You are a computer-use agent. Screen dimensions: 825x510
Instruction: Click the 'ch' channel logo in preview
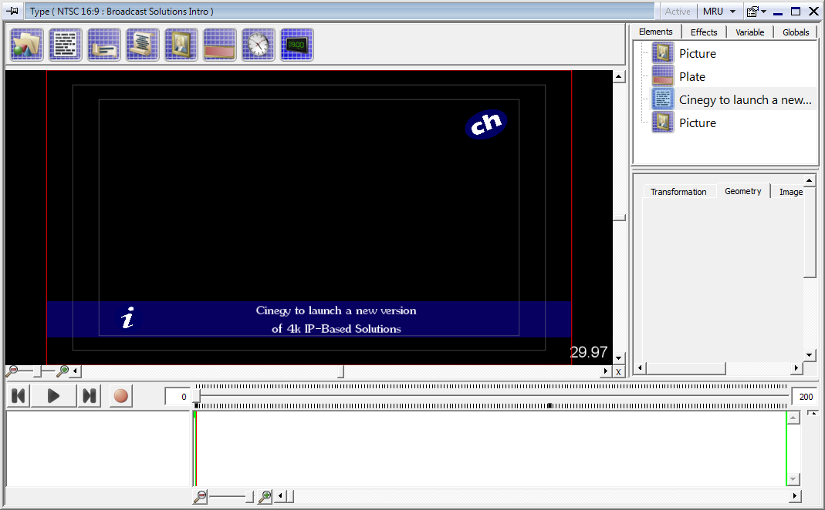click(x=486, y=125)
